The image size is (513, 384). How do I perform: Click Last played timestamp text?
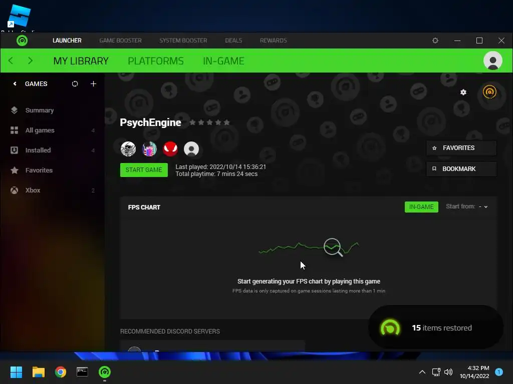tap(221, 167)
